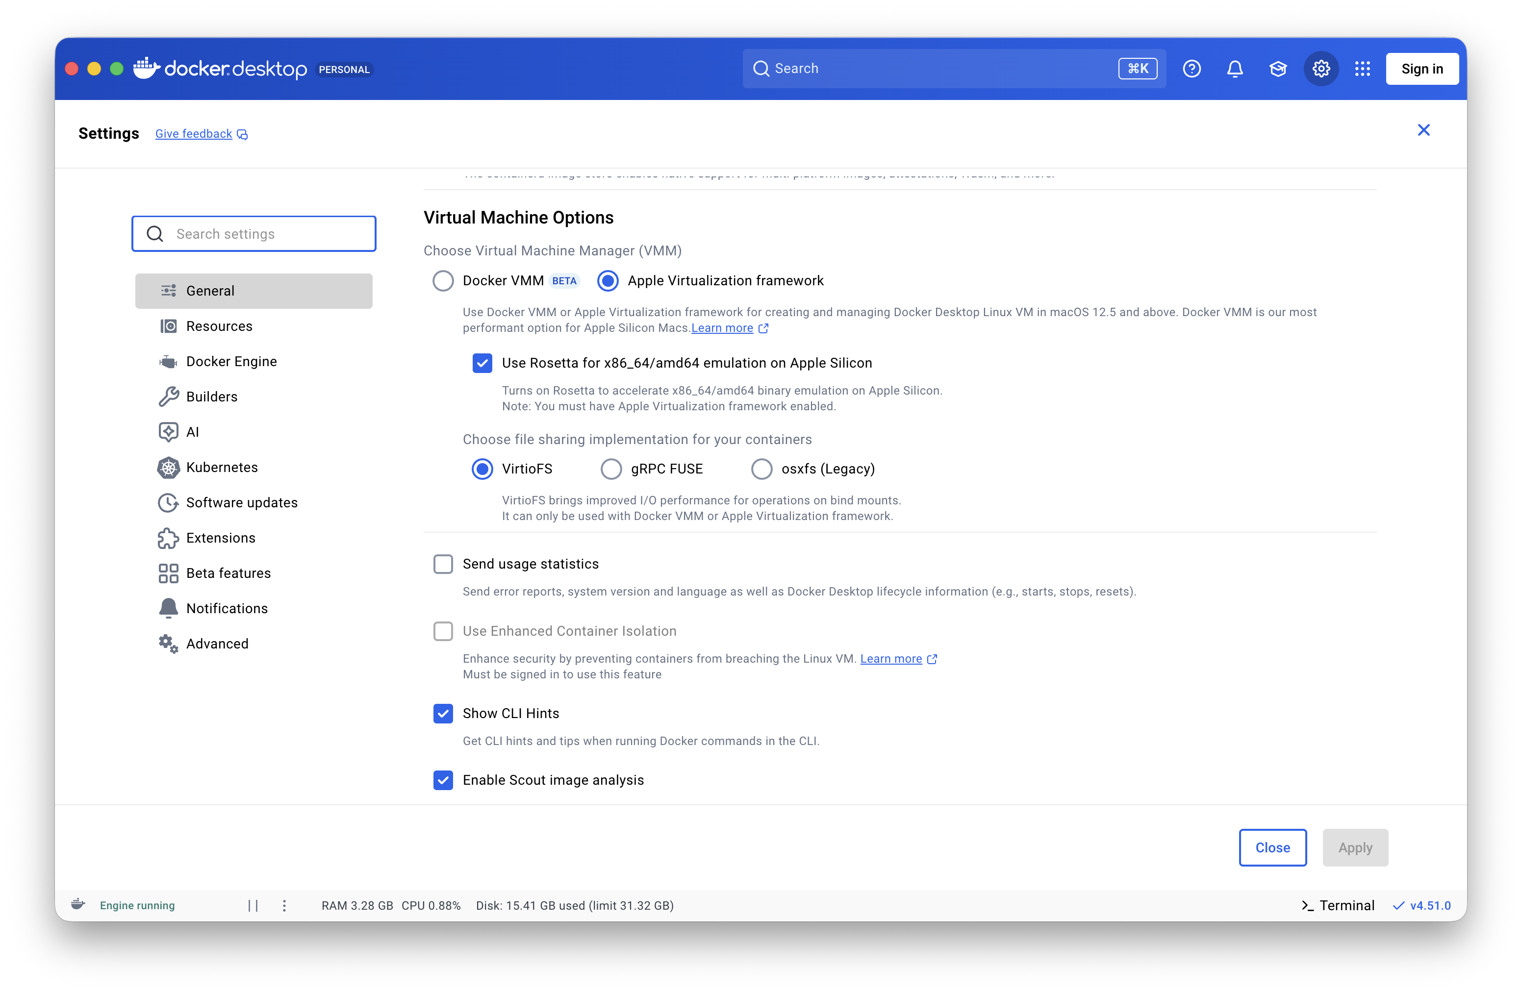
Task: Open Learn more link for Enhanced Container Isolation
Action: (891, 659)
